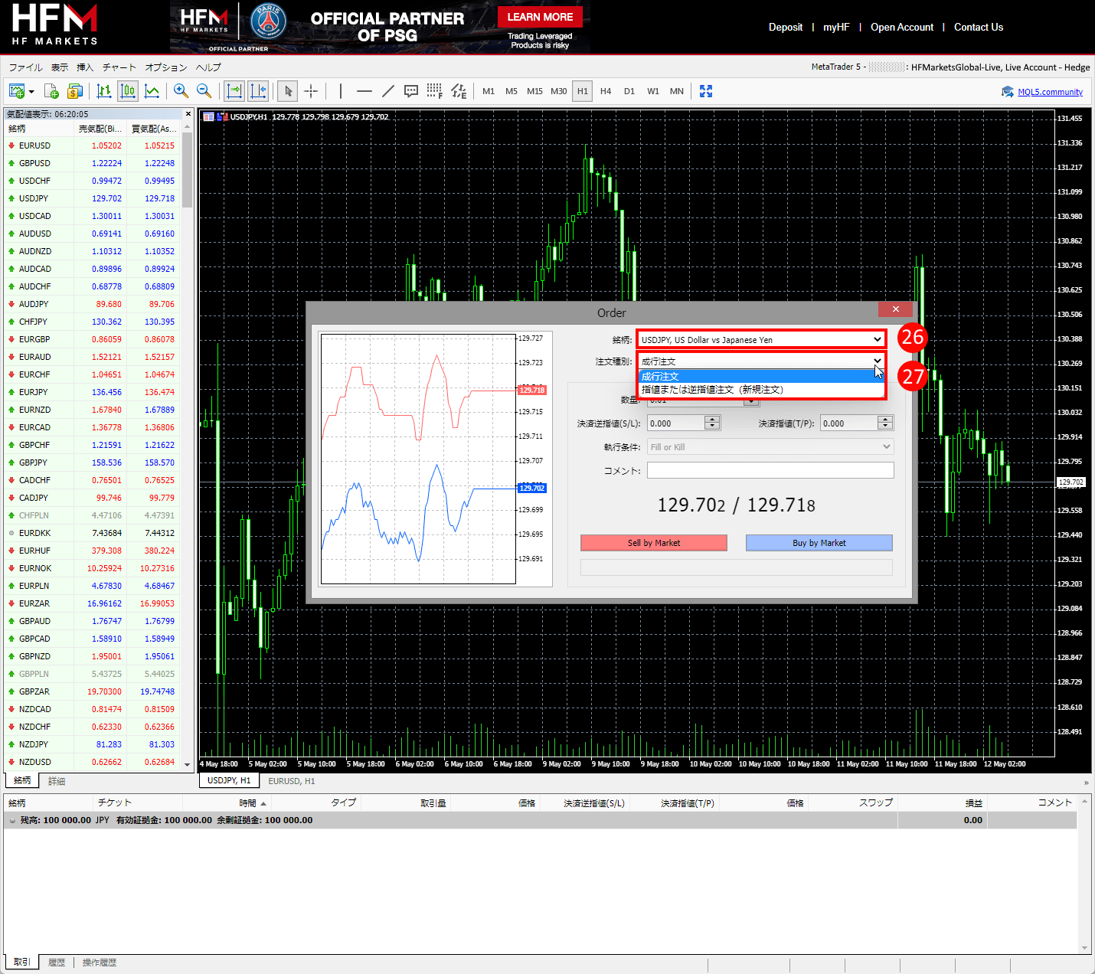Switch chart to bar chart style
This screenshot has width=1095, height=974.
click(104, 91)
